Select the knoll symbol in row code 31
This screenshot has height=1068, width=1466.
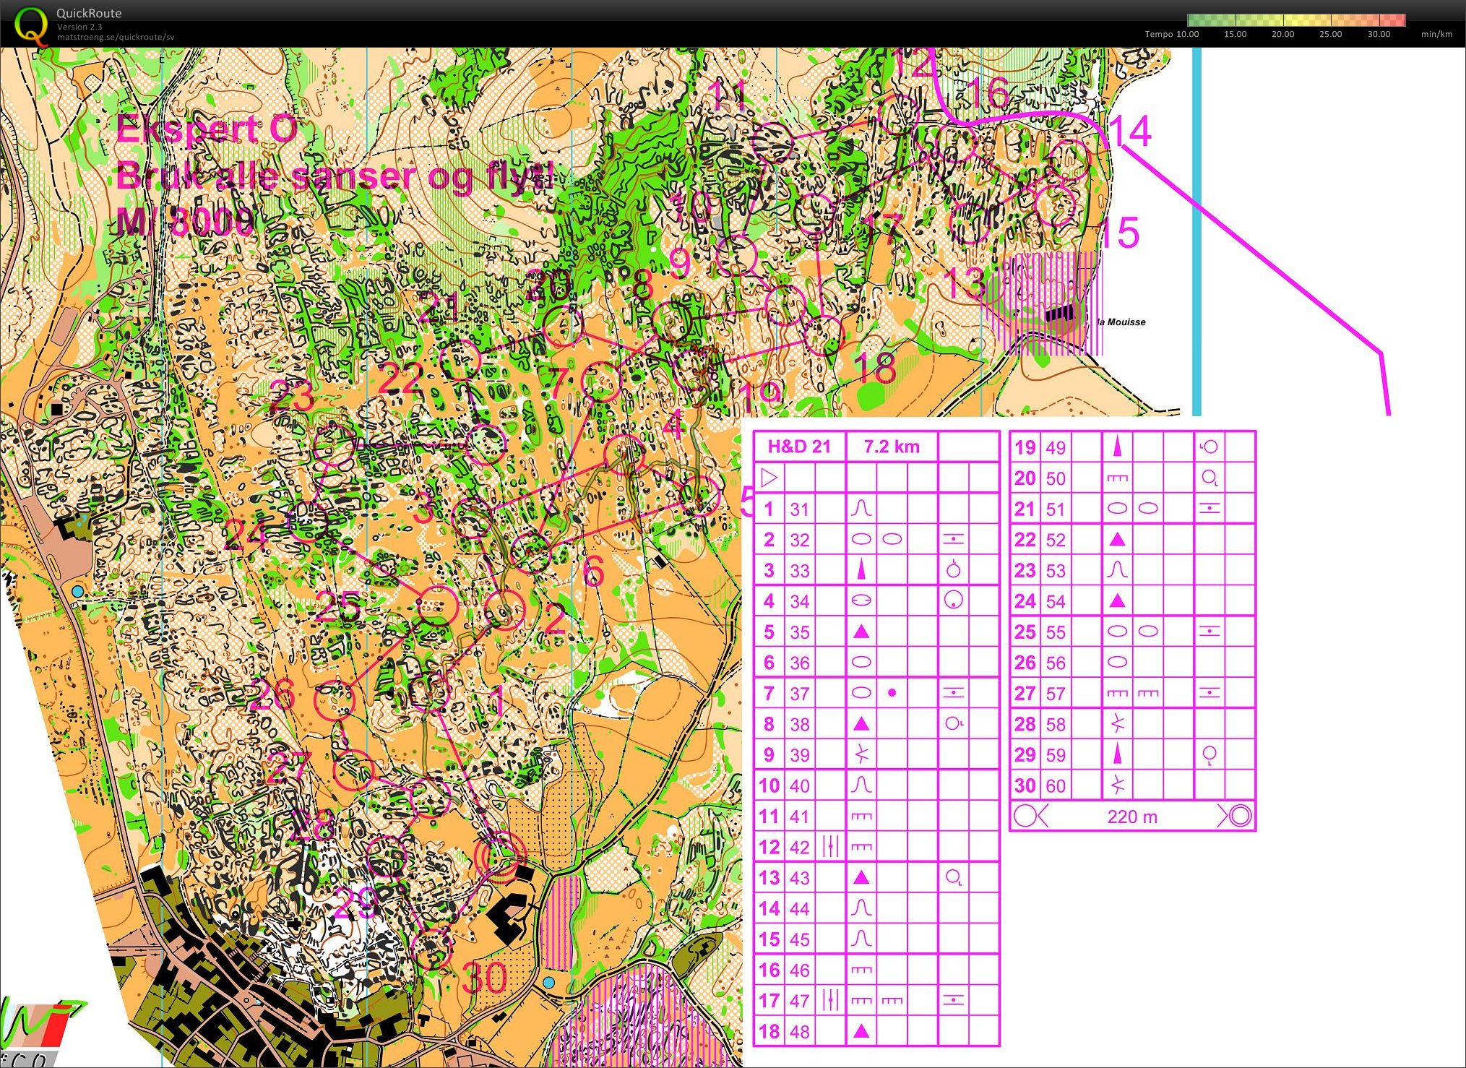(861, 508)
